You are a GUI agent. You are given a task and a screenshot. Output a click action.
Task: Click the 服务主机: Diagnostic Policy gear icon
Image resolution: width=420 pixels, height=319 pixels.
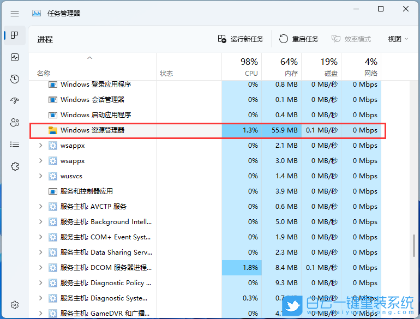pyautogui.click(x=53, y=283)
